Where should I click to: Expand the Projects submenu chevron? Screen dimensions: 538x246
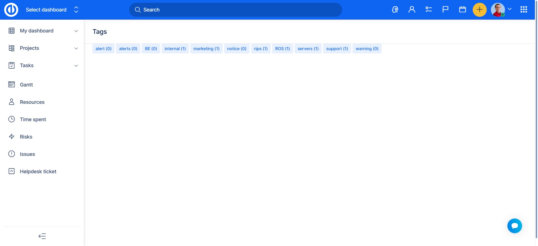pos(76,48)
